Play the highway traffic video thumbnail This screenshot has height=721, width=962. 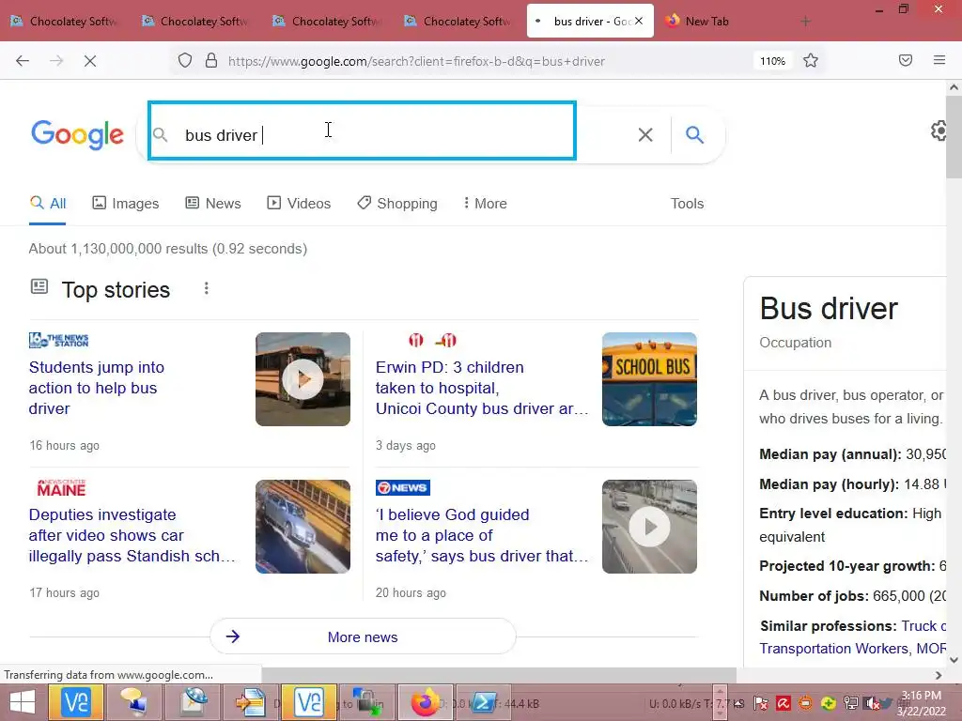point(649,527)
